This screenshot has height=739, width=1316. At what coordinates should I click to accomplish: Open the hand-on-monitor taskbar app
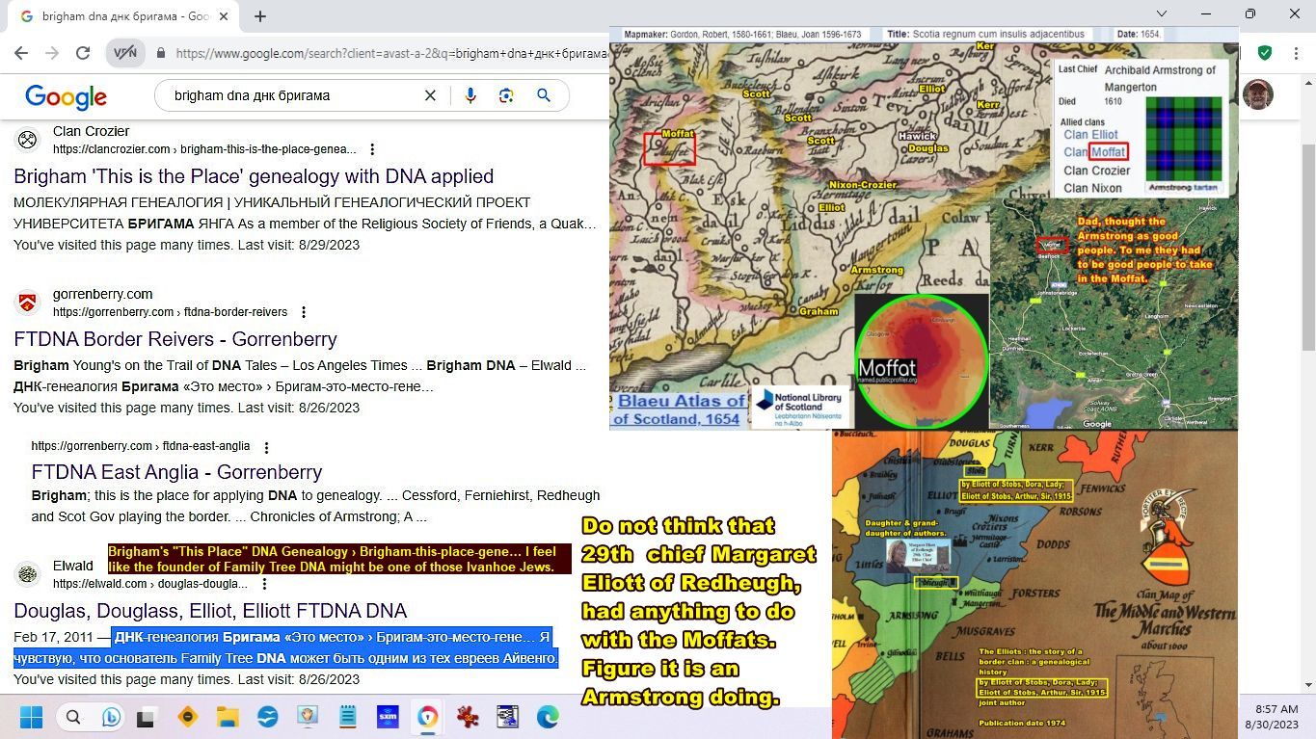pyautogui.click(x=308, y=717)
